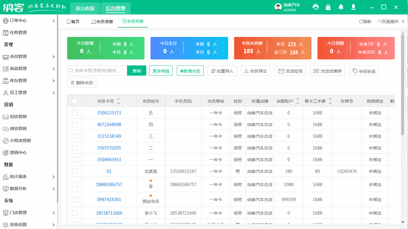Click the lock screen icon
This screenshot has width=408, height=229.
click(x=328, y=7)
